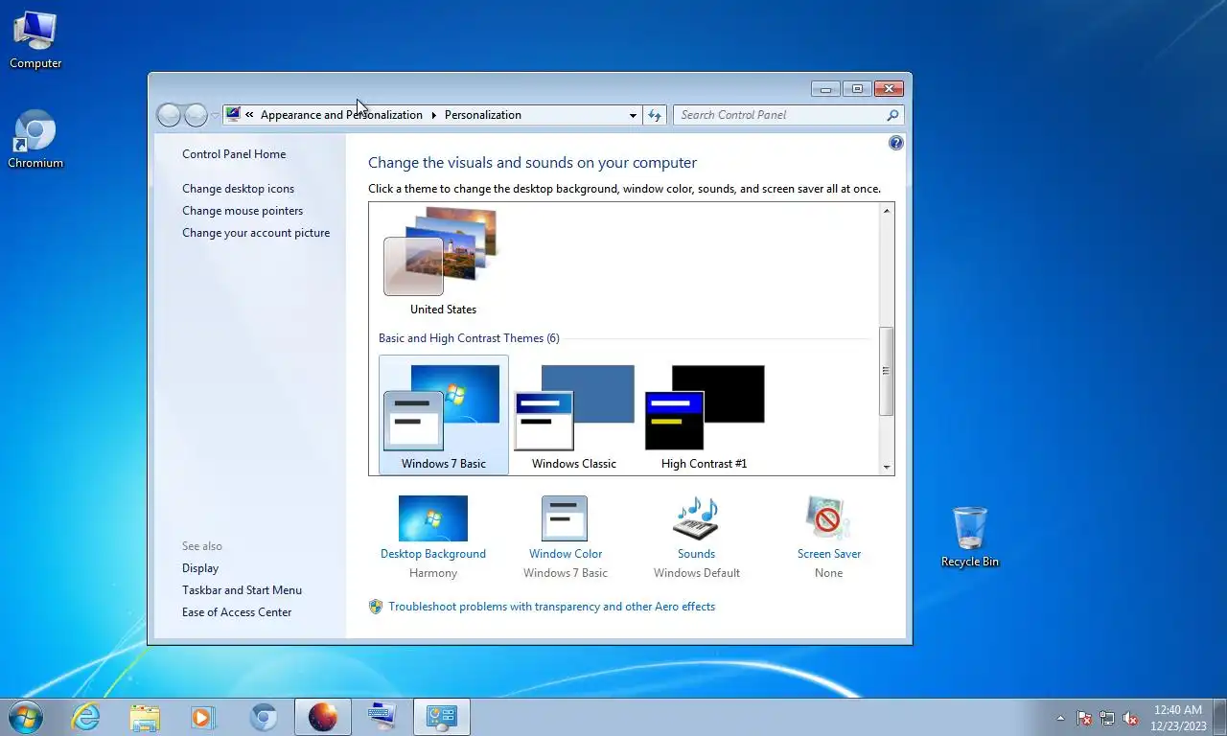
Task: Open the Windows Start button
Action: [25, 717]
